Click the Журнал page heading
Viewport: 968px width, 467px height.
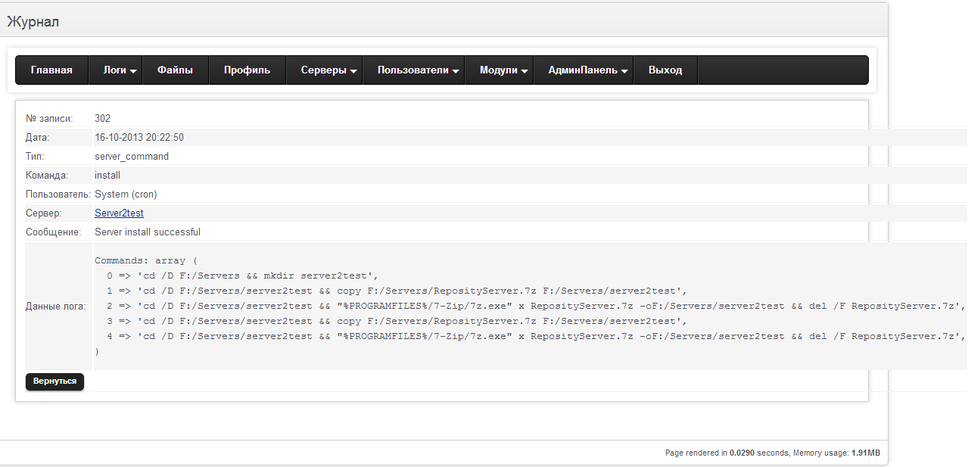click(33, 22)
